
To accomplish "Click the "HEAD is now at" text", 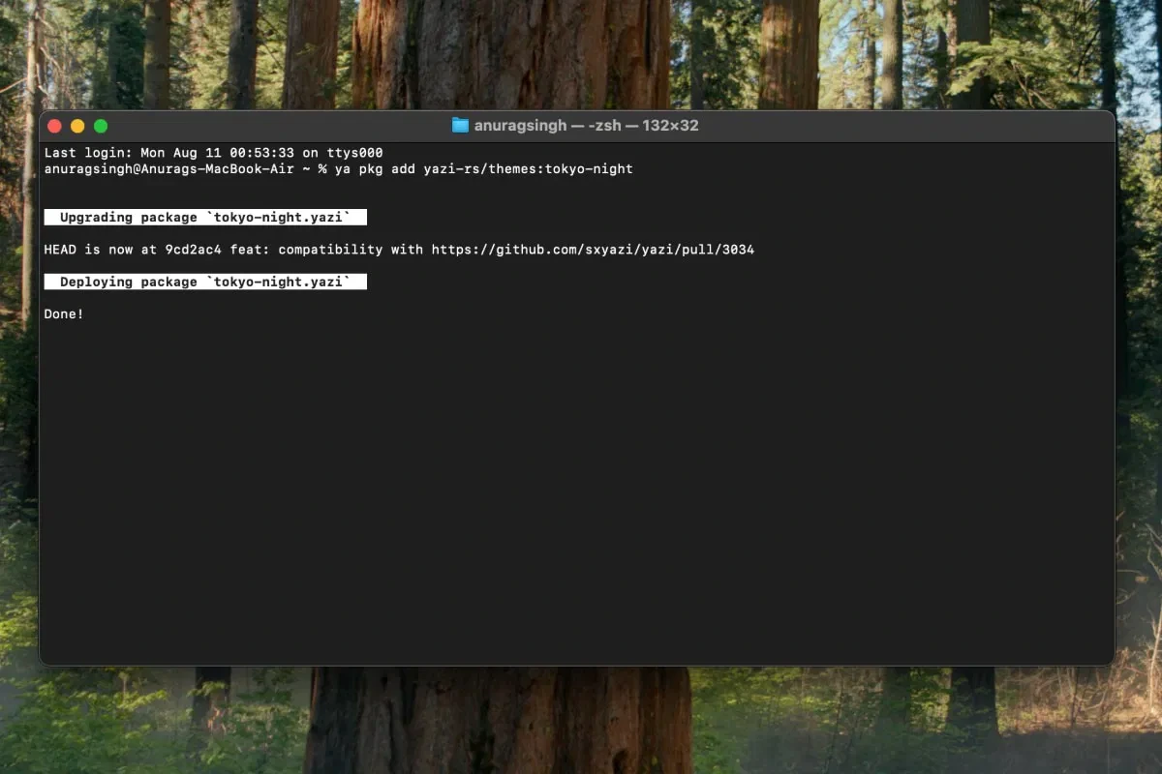I will coord(101,250).
